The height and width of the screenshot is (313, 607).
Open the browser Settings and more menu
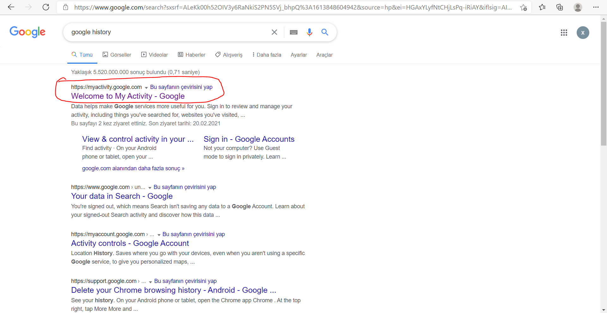click(596, 7)
